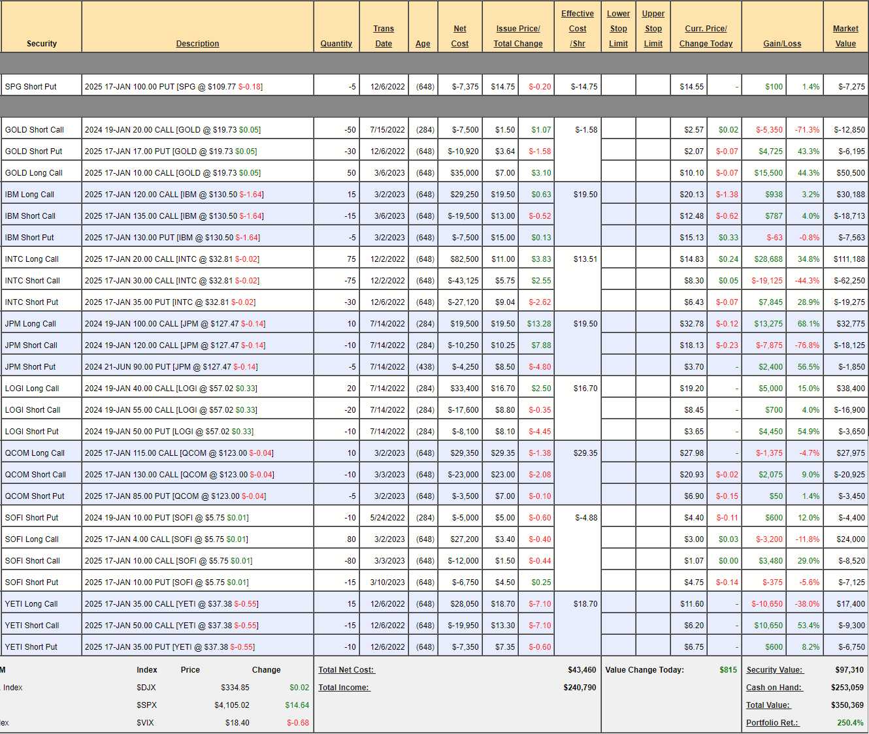Sort table by Trans Date header
869x734 pixels.
tap(384, 37)
